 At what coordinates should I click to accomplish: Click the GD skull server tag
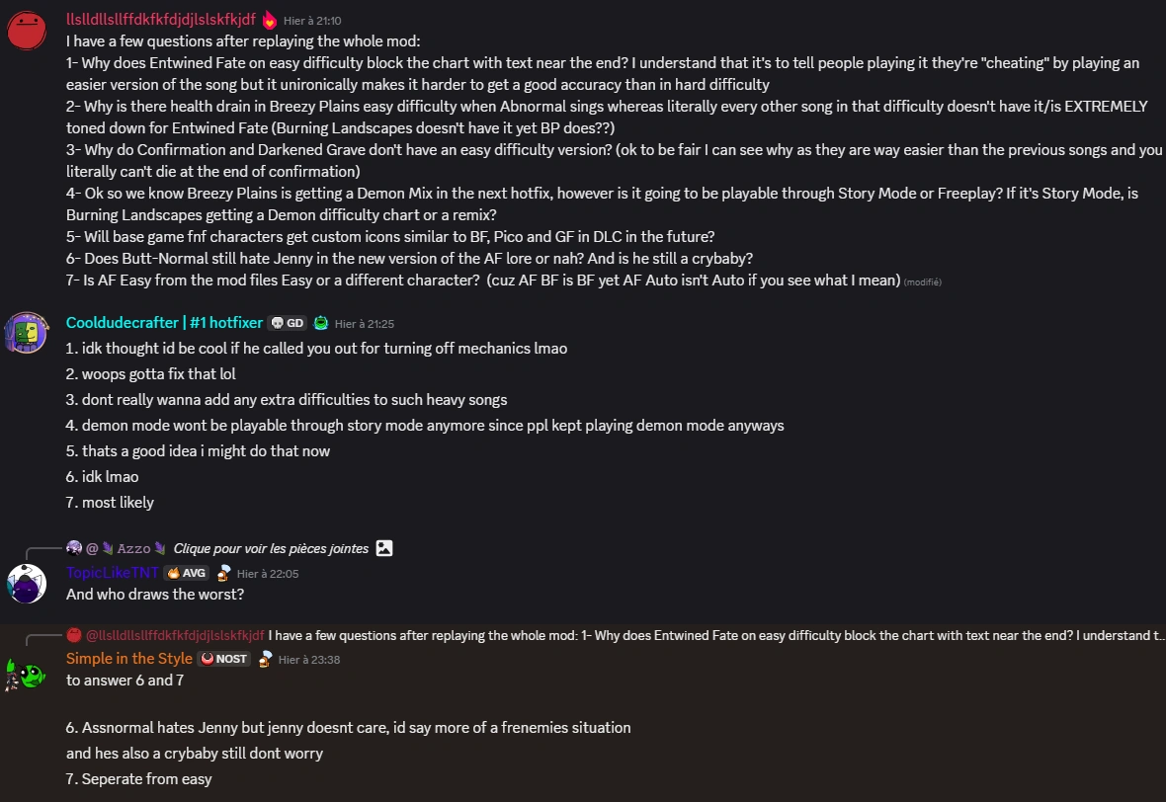click(x=287, y=323)
